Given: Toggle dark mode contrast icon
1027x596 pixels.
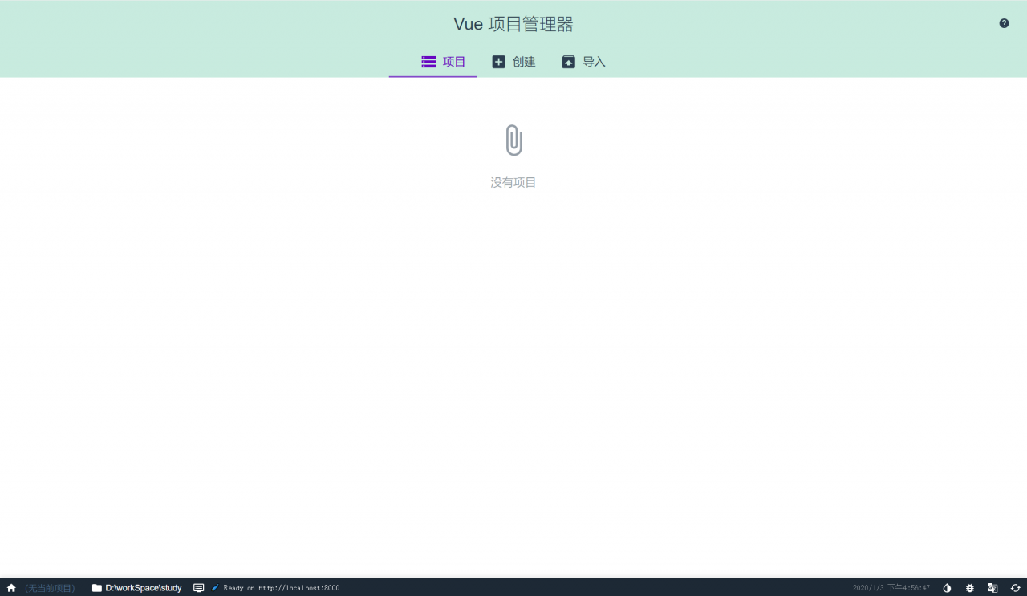Looking at the screenshot, I should coord(947,588).
